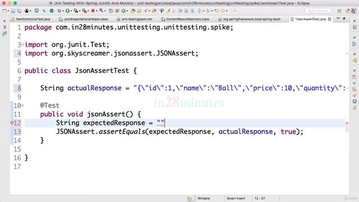Open the External Tools dropdown arrow
This screenshot has height=202, width=359.
88,11
